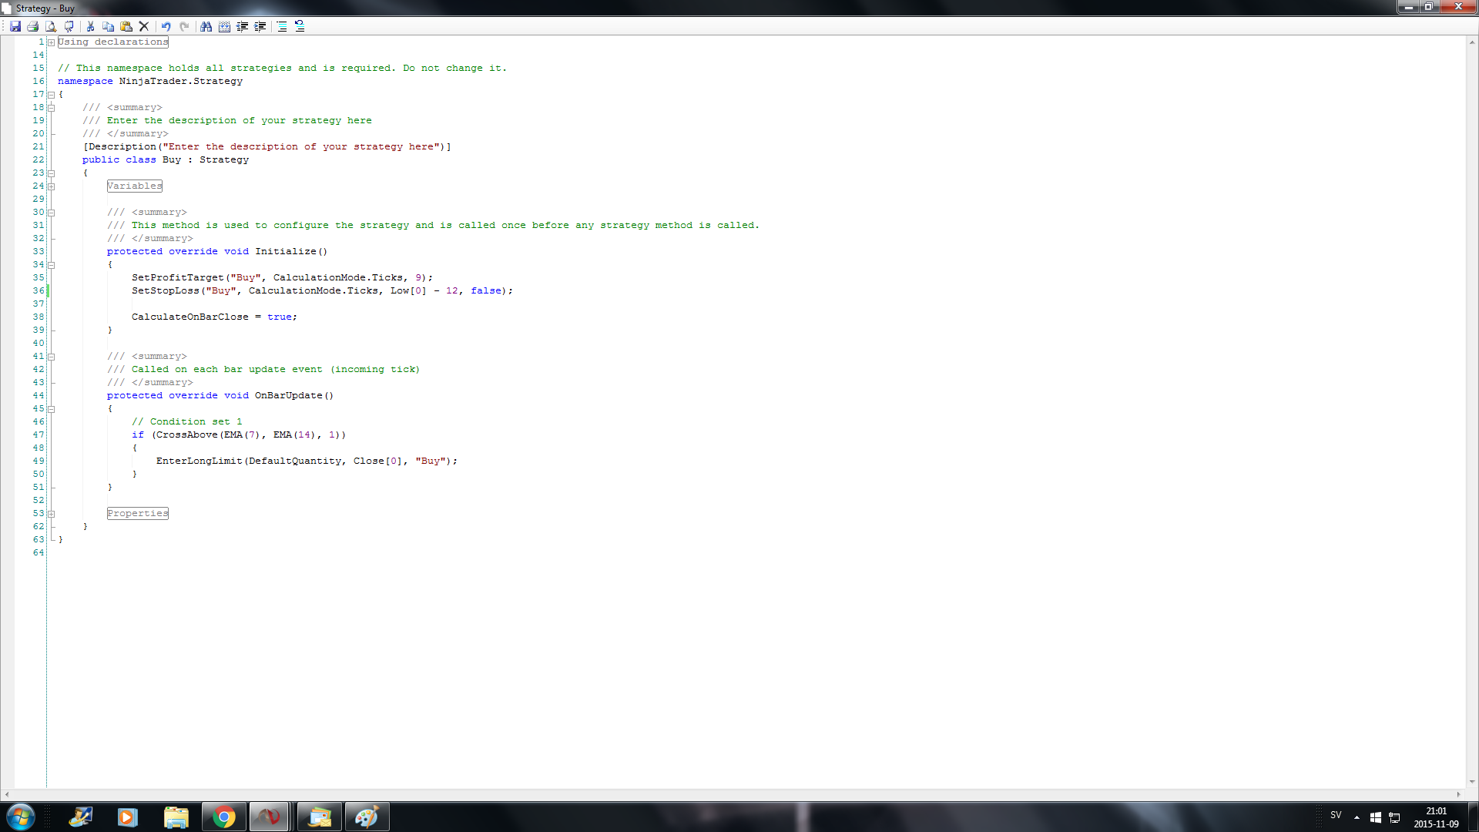Expand the collapsed Properties region
1479x832 pixels.
(52, 514)
